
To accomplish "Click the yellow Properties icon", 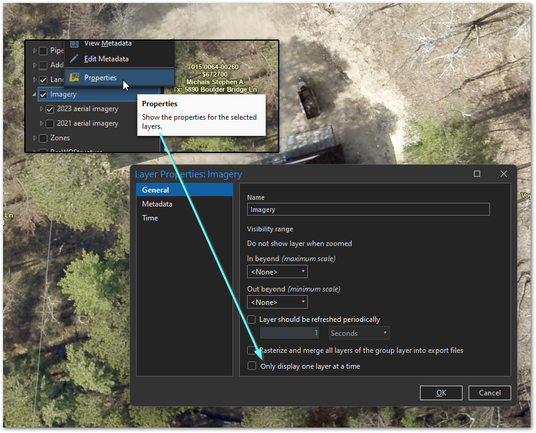I will coord(74,77).
